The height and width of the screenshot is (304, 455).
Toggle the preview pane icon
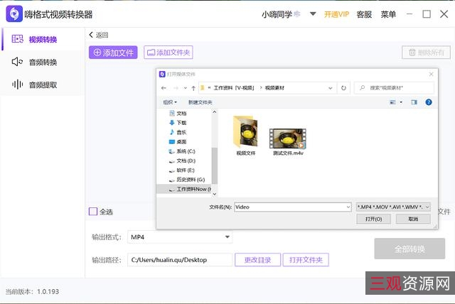tap(414, 102)
